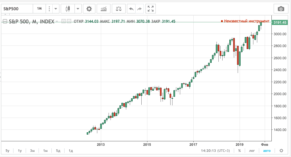291x157 pixels.
Task: Click the 2019 time axis label
Action: 239,145
